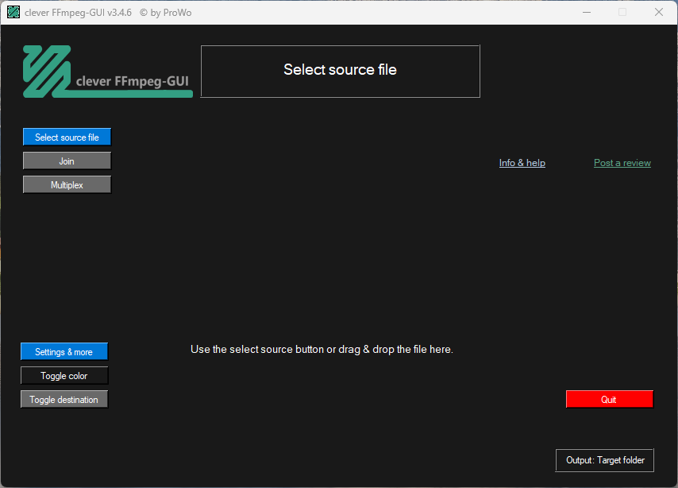
Task: Minimize the clever FFmpeg-GUI window
Action: click(x=587, y=12)
